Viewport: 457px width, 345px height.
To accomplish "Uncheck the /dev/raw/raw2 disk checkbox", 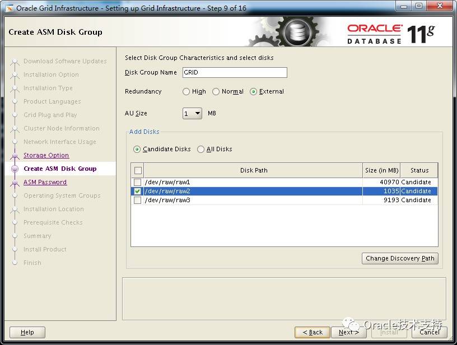I will coord(137,192).
